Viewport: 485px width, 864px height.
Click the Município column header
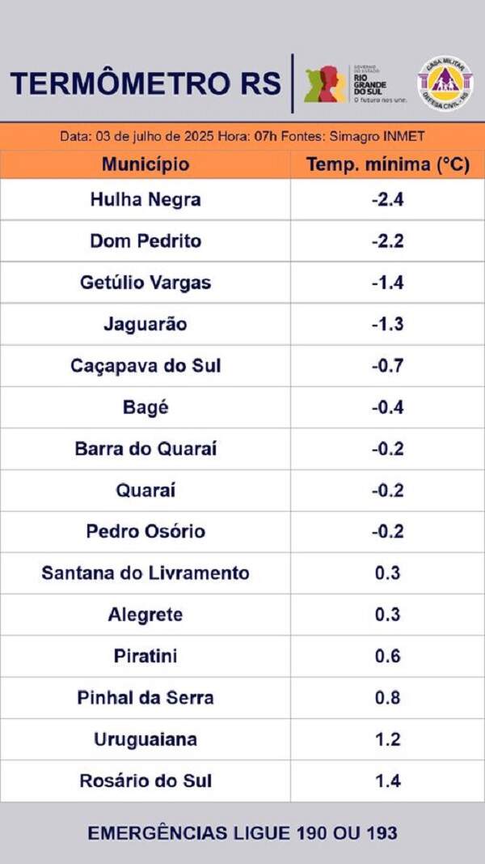click(x=145, y=164)
